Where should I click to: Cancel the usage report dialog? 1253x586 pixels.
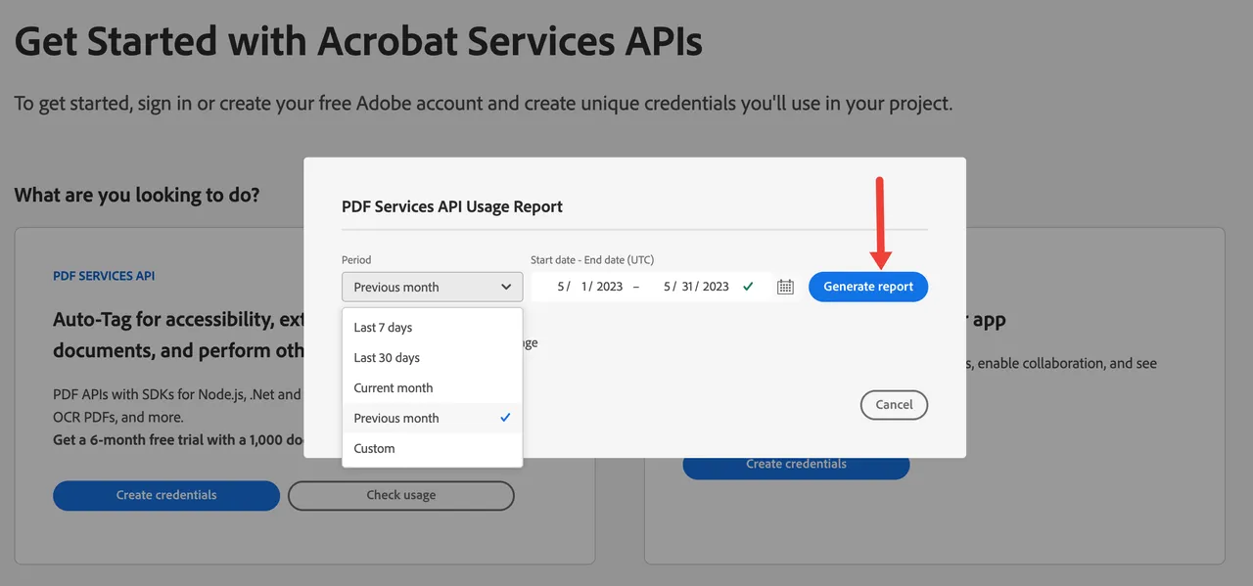(x=894, y=404)
